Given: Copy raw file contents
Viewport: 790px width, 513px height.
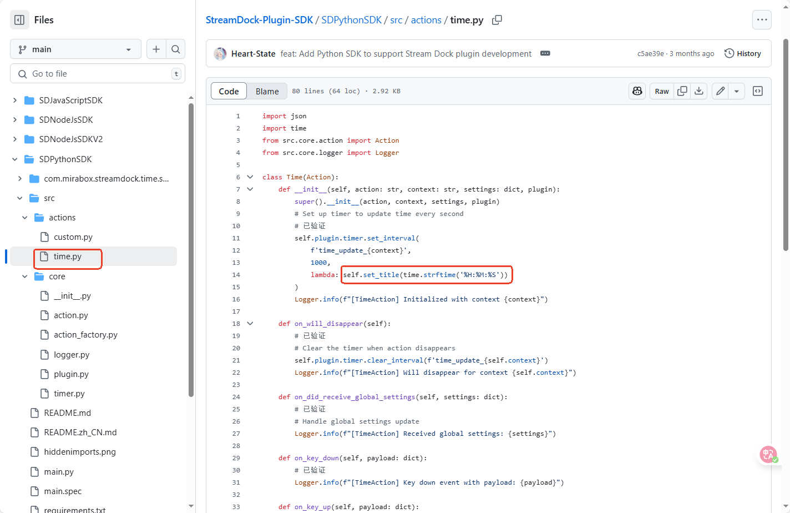Looking at the screenshot, I should [x=682, y=91].
